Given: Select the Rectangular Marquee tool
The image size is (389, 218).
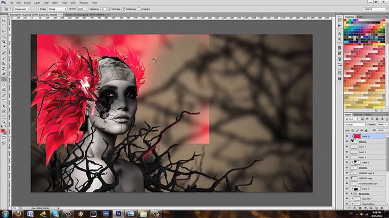Looking at the screenshot, I should [x=4, y=26].
